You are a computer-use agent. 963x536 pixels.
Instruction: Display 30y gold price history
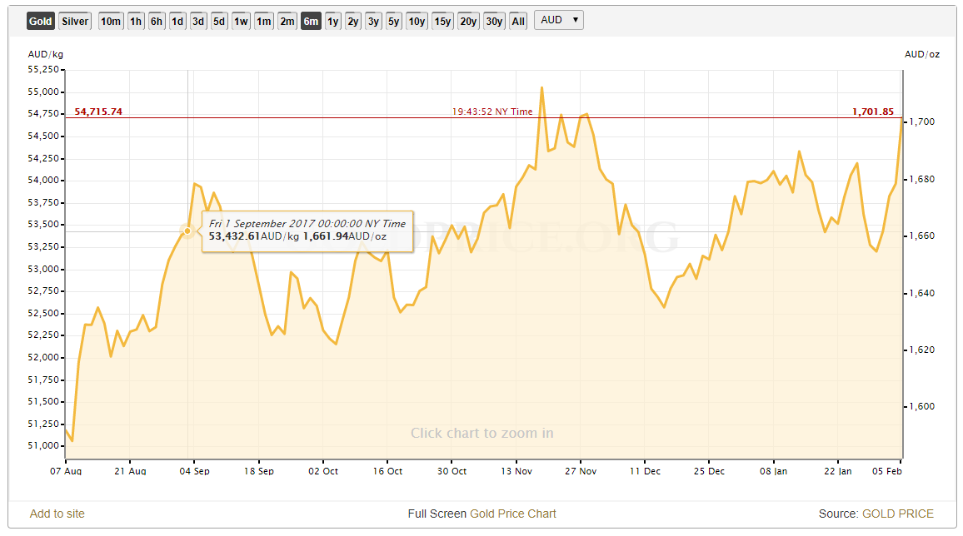pyautogui.click(x=494, y=21)
